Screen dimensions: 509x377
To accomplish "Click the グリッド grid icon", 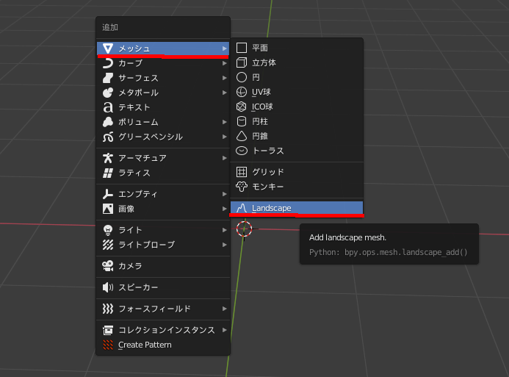I will click(x=242, y=172).
